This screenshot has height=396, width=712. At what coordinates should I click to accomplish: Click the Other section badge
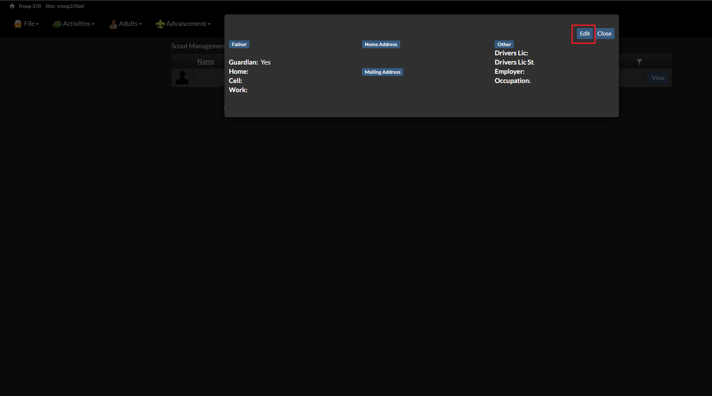pos(504,44)
